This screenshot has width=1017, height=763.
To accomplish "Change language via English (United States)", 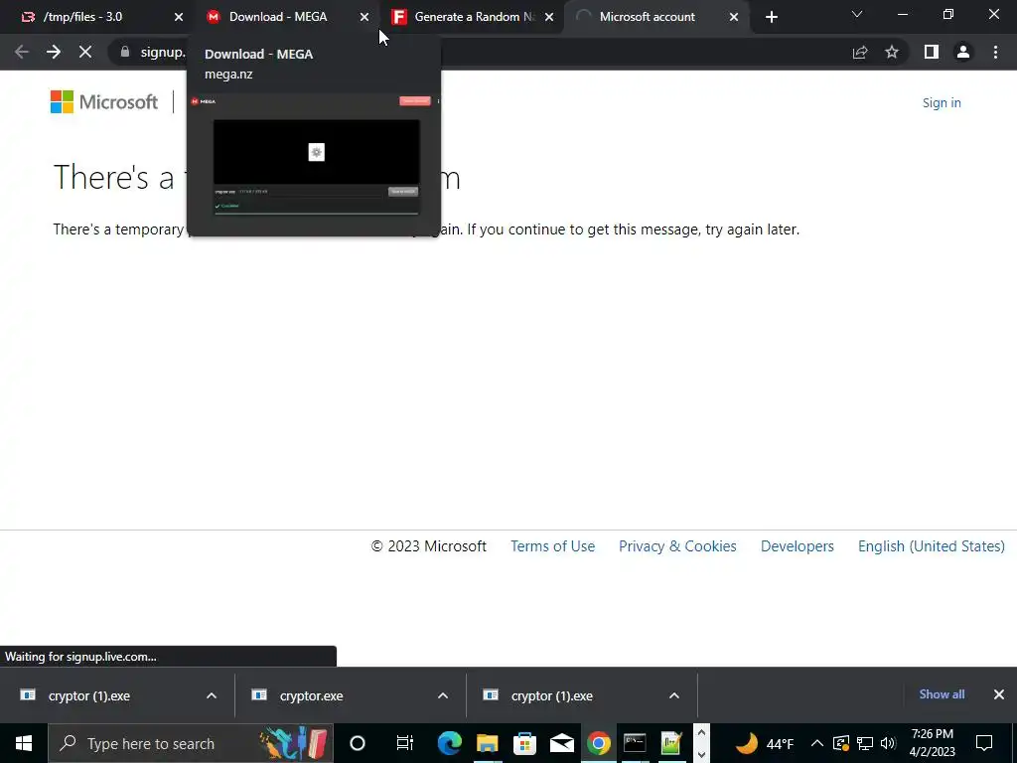I will coord(932,546).
